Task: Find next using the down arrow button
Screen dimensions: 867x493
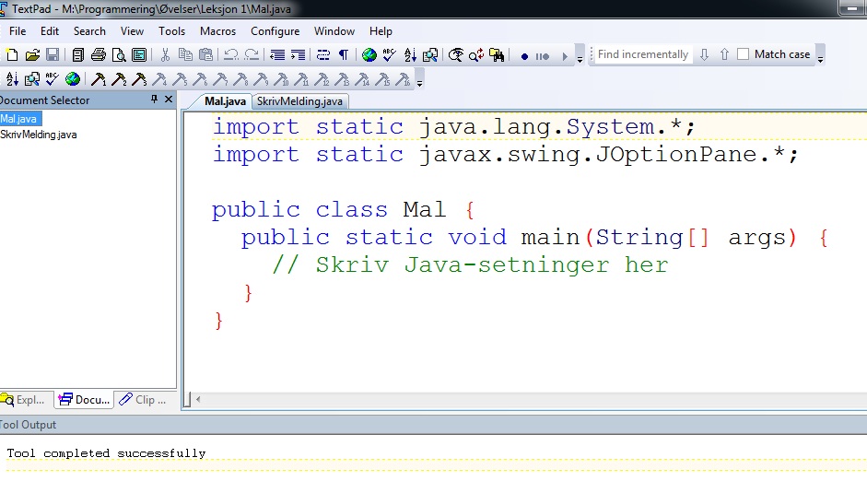Action: [x=704, y=54]
